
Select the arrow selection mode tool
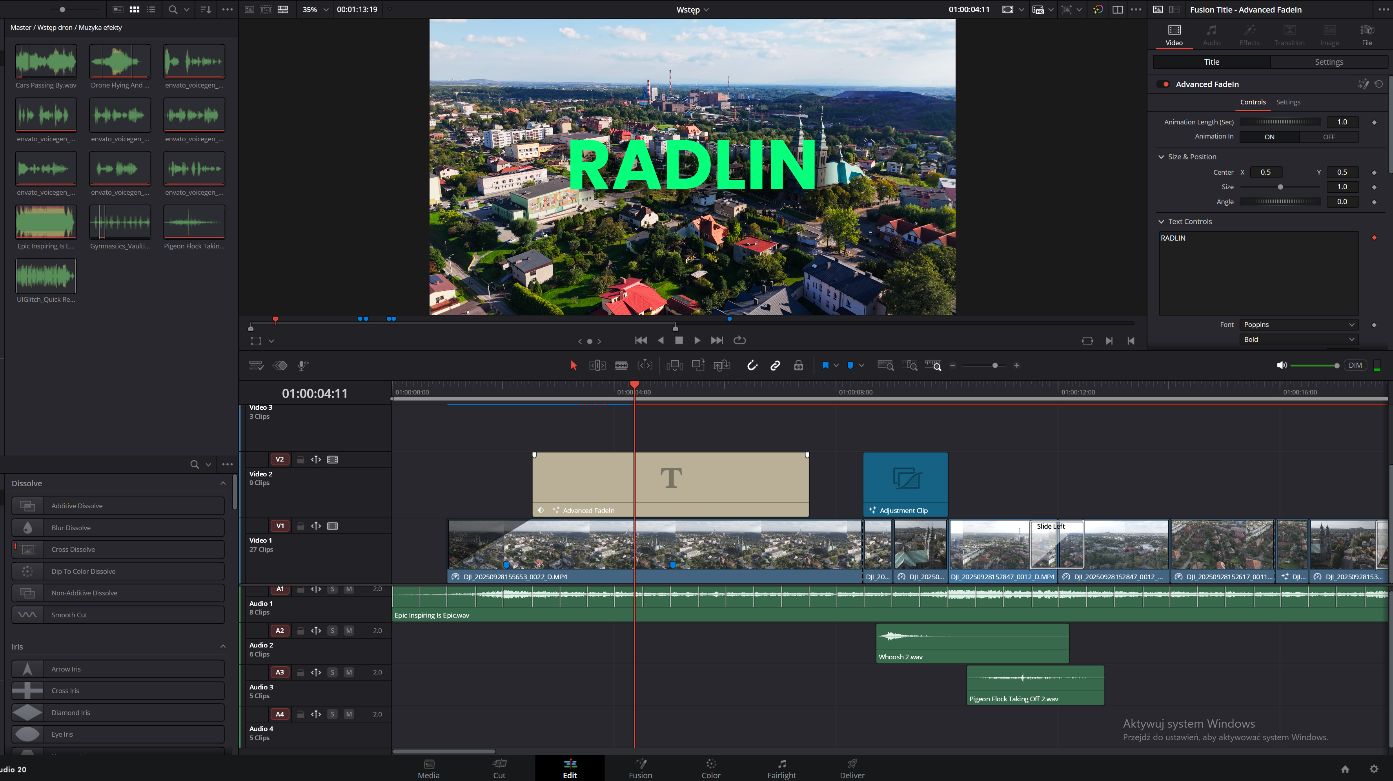click(574, 366)
